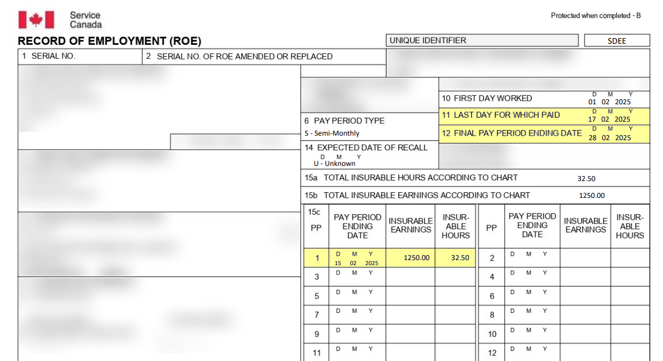Click the Final Pay Period Ending Date value
Image resolution: width=663 pixels, height=361 pixels.
609,138
